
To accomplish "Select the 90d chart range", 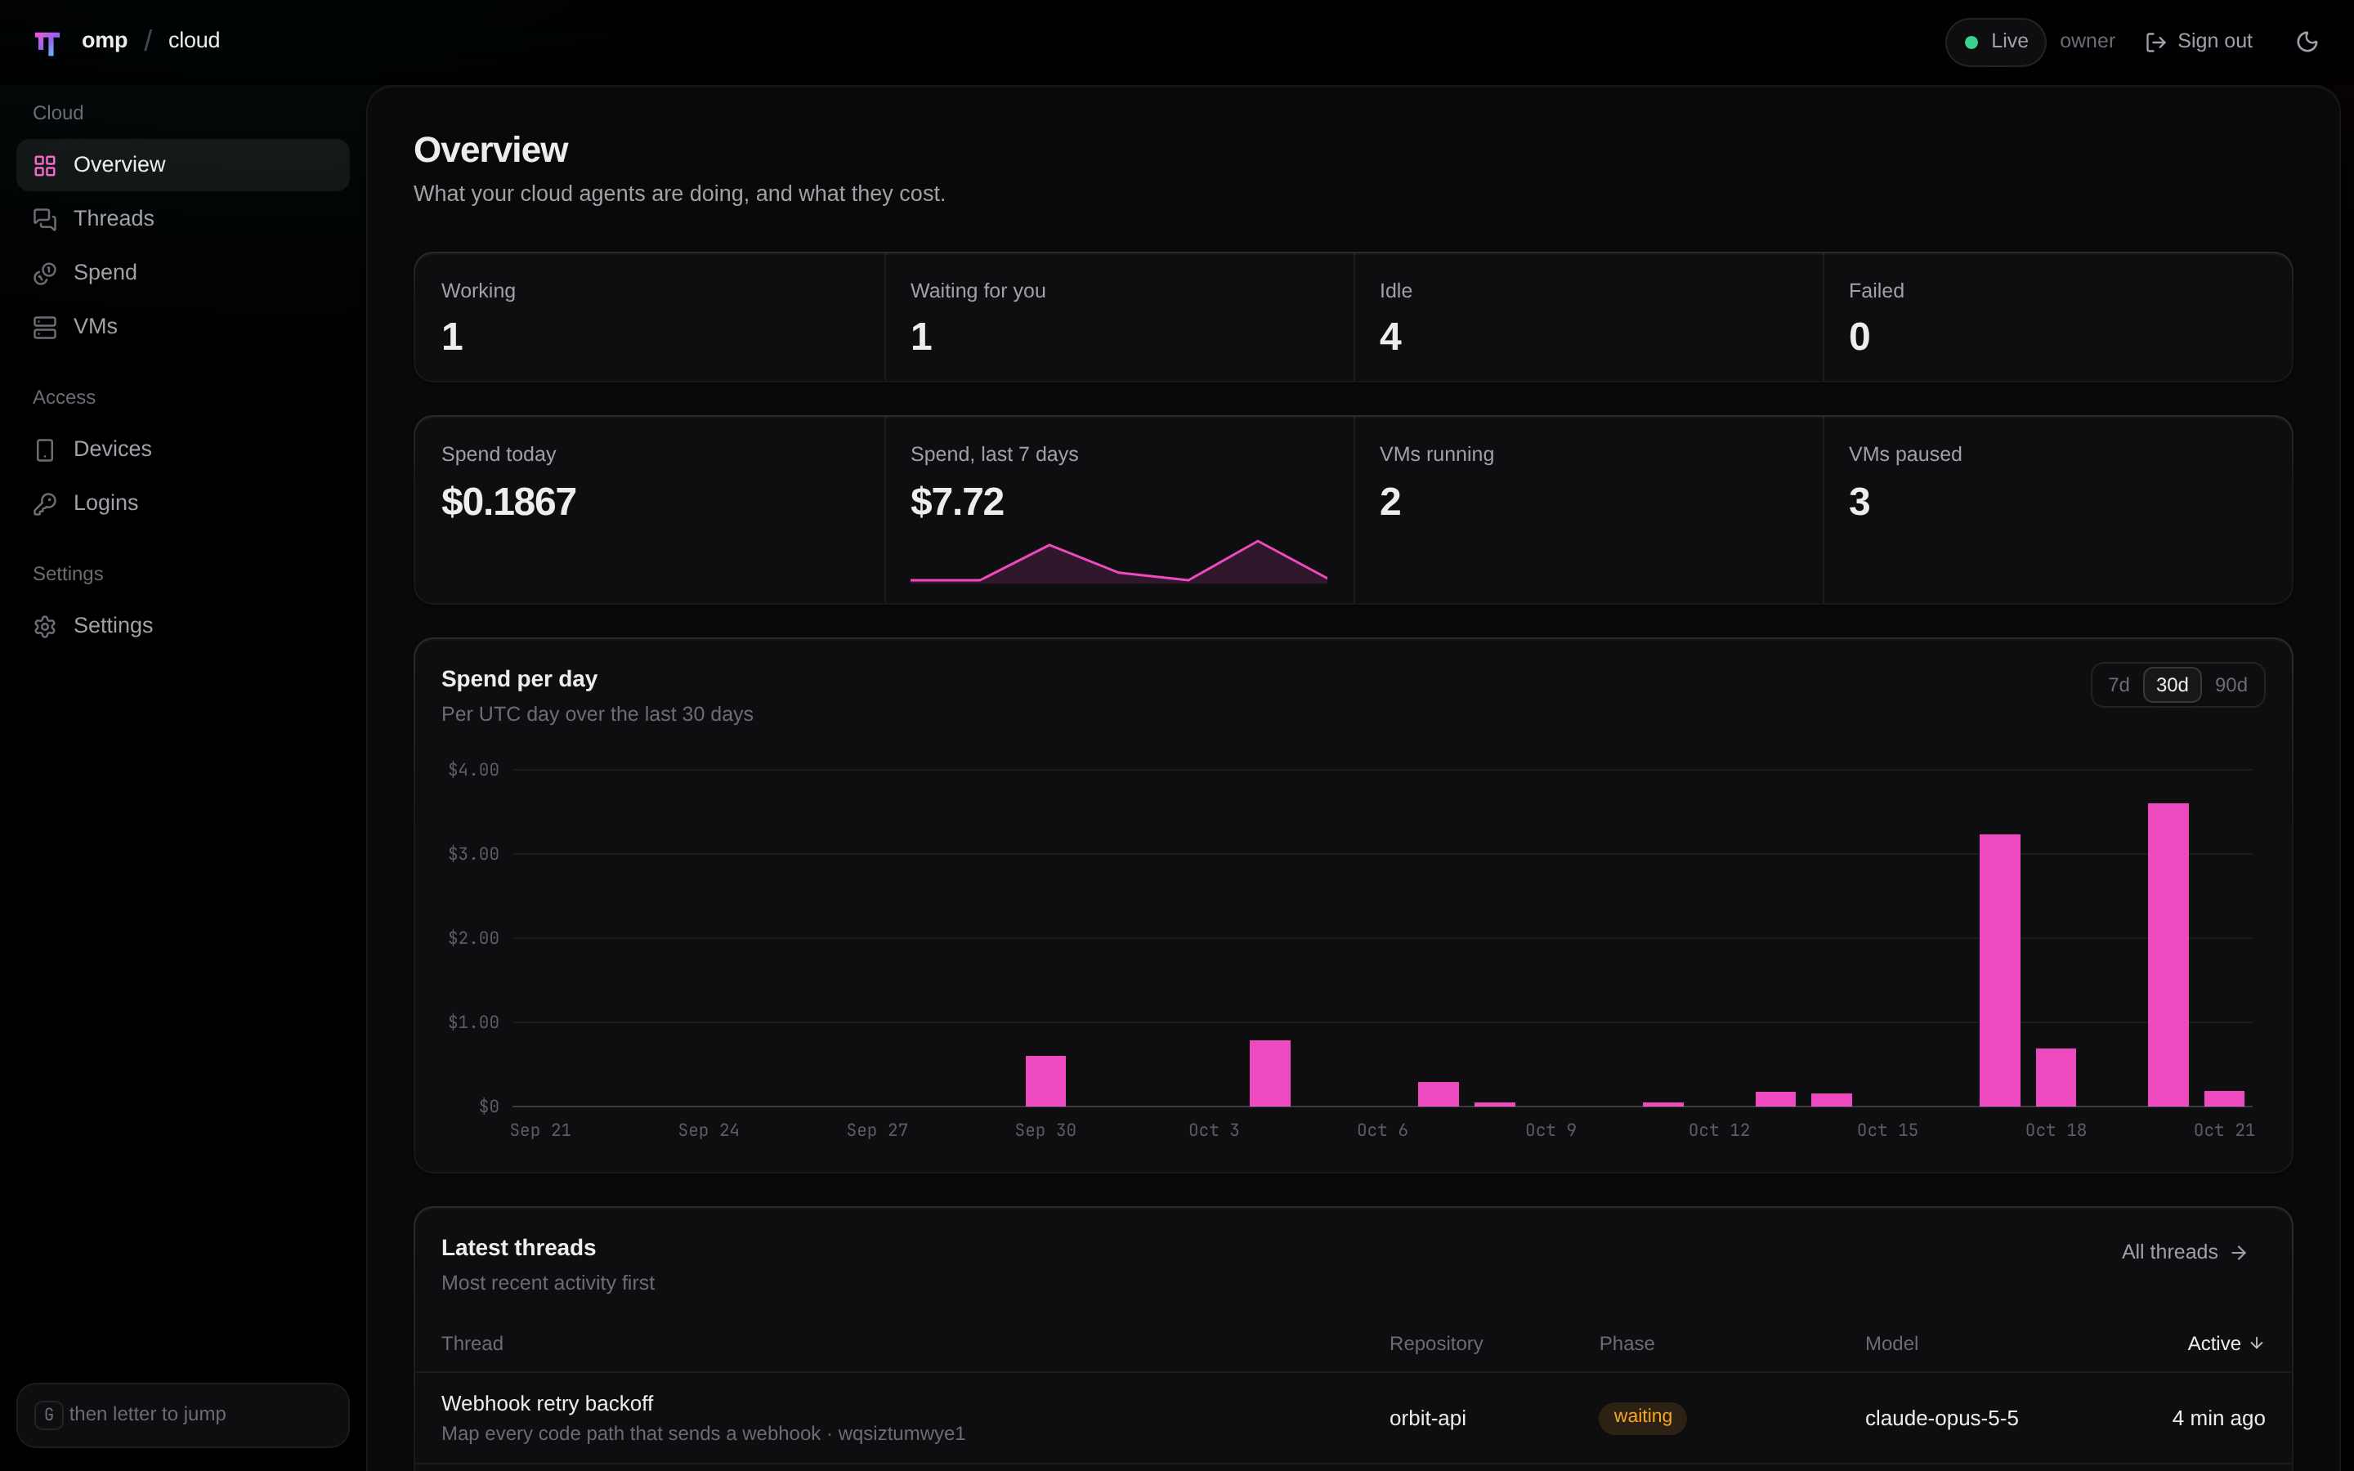I will 2231,685.
